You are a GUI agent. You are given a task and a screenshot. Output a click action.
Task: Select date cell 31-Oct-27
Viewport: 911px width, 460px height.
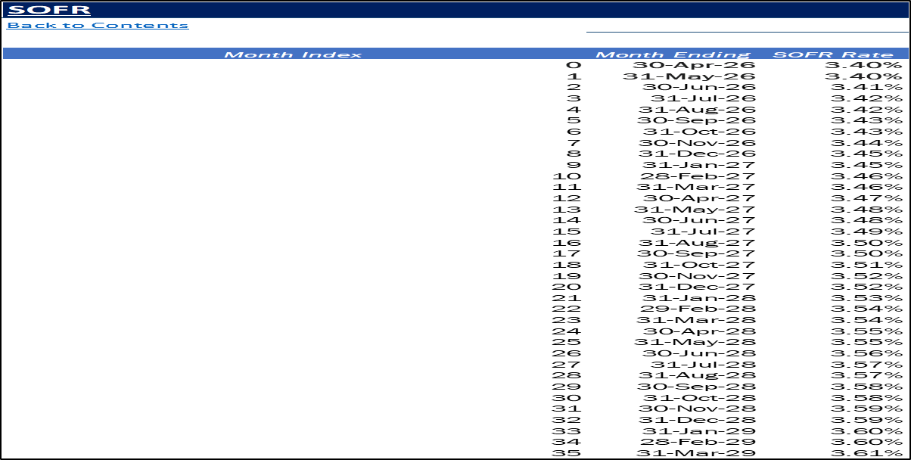[700, 265]
